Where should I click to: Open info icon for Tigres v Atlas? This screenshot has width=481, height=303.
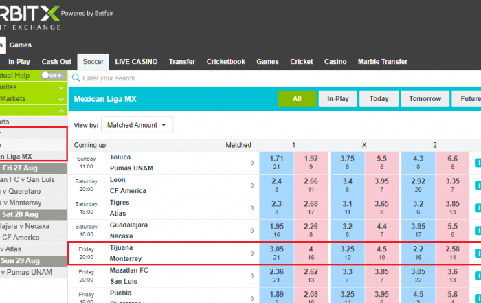[x=478, y=208]
